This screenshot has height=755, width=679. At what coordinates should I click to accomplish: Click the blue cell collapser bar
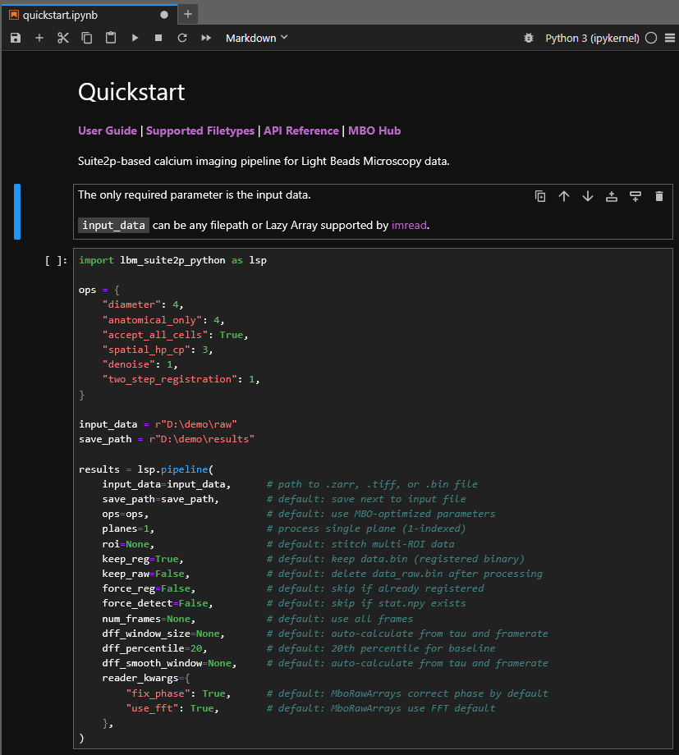coord(17,212)
